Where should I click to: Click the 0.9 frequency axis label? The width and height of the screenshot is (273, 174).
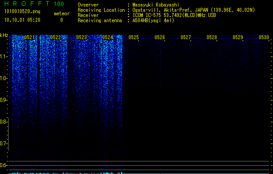click(3, 100)
